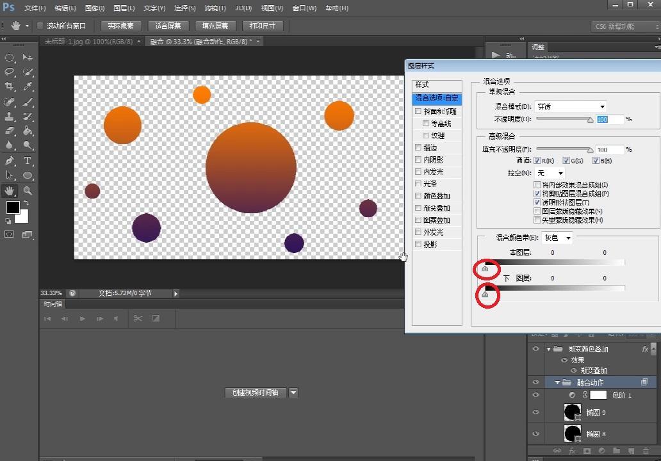Select the Crop tool
This screenshot has width=661, height=461.
tap(10, 86)
